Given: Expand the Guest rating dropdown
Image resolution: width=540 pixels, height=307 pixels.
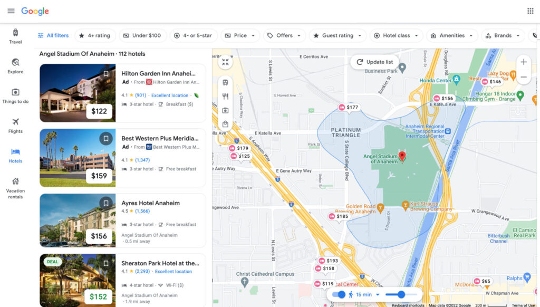Looking at the screenshot, I should [x=337, y=35].
